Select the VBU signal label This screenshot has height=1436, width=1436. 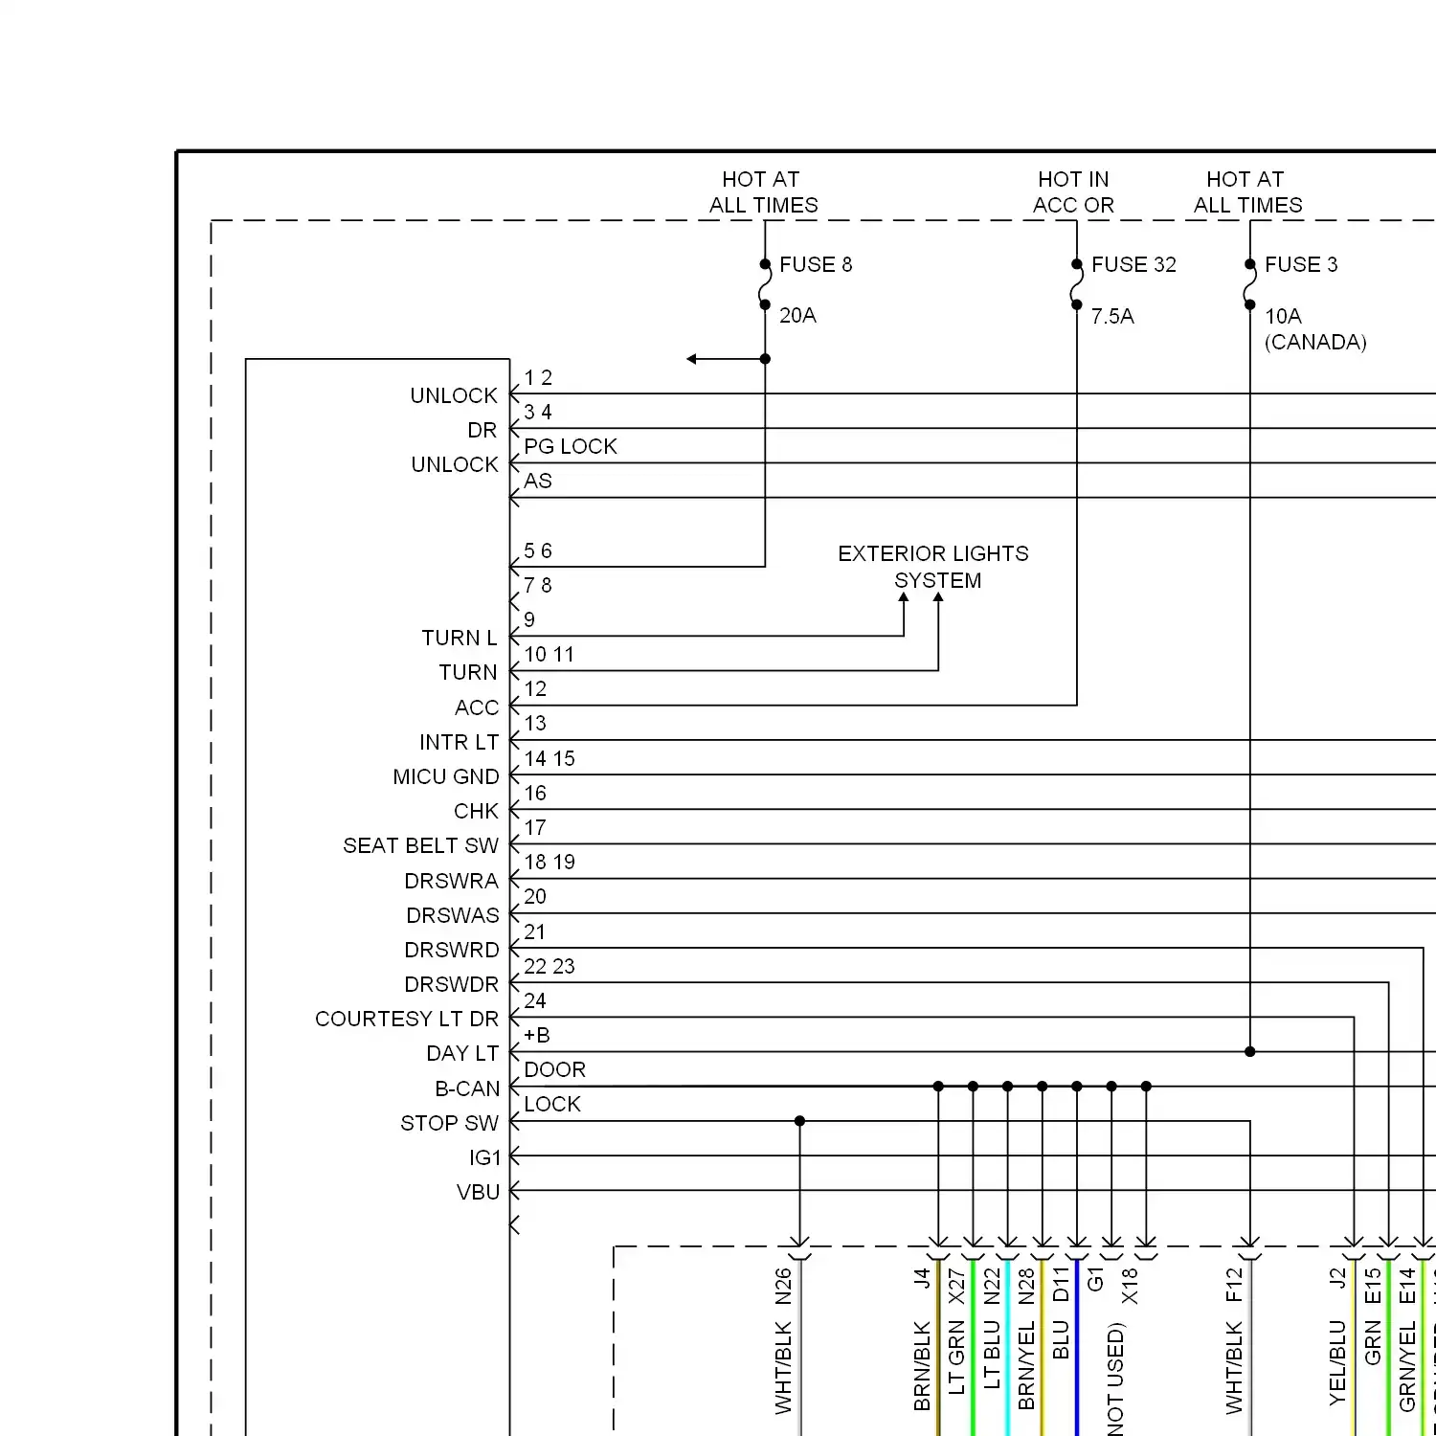pyautogui.click(x=479, y=1192)
